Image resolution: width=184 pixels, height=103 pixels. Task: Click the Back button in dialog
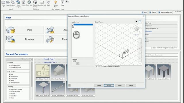[x=99, y=86]
